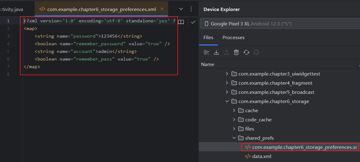
Task: Switch to the Processes tab
Action: 233,38
